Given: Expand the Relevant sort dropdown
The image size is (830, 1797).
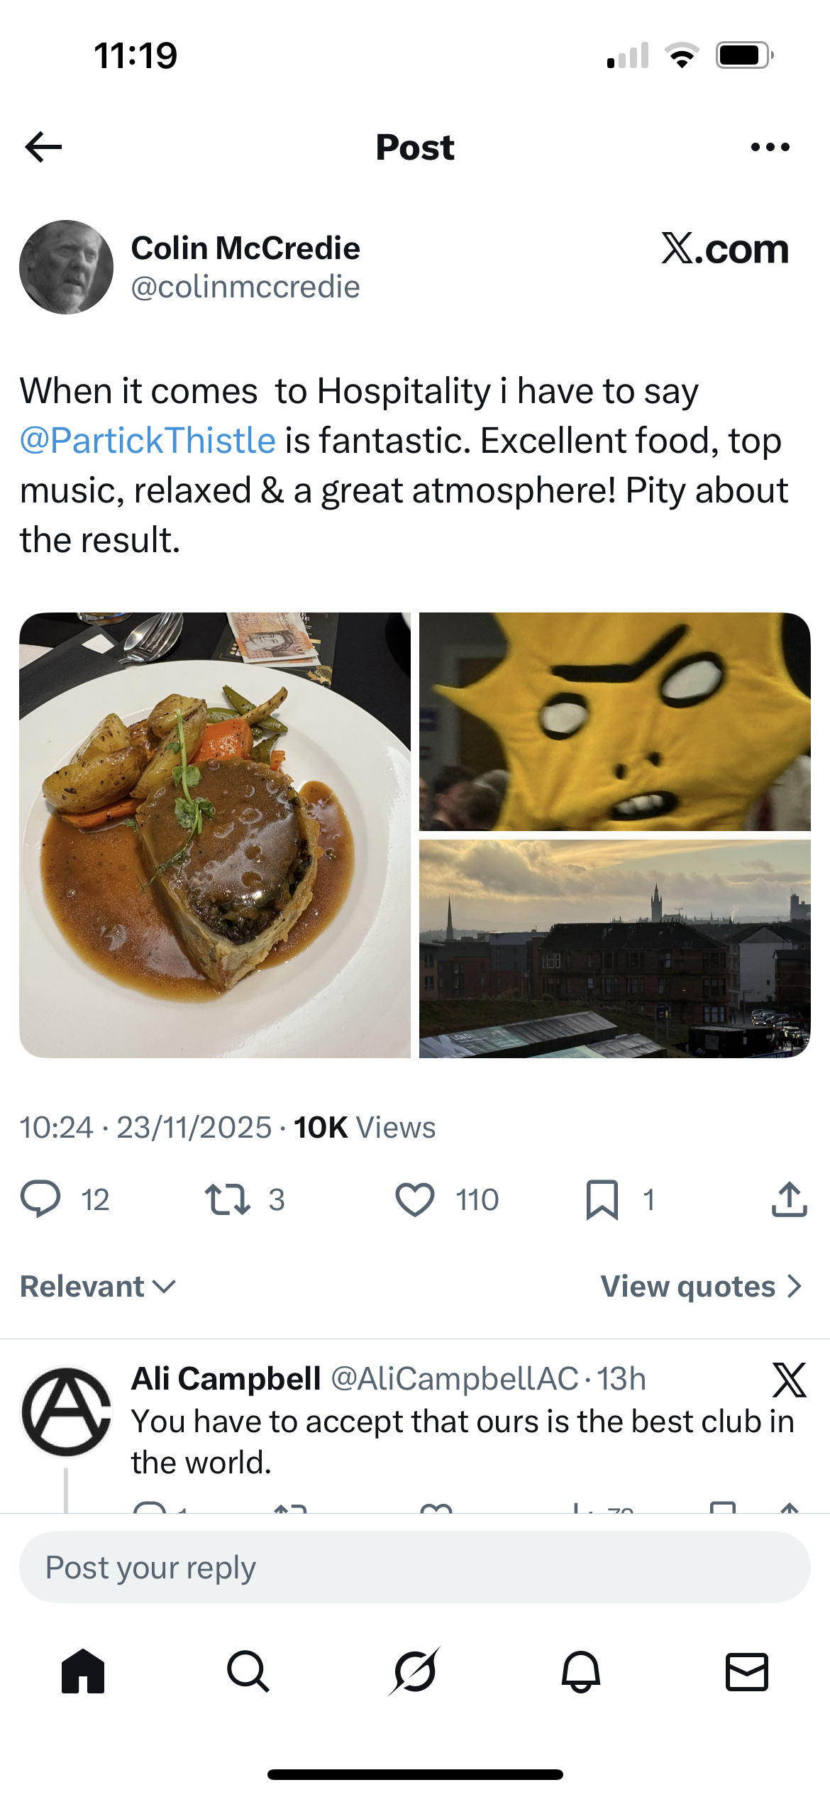Looking at the screenshot, I should (x=98, y=1286).
